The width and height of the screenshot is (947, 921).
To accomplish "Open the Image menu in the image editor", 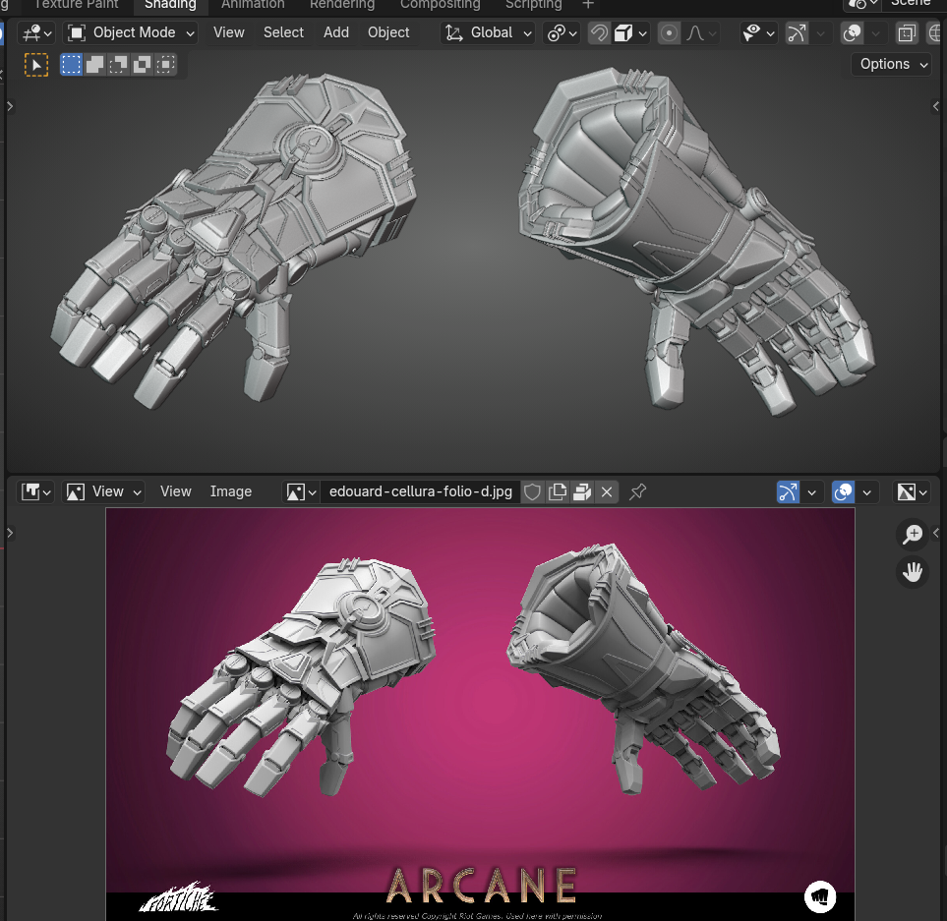I will [230, 491].
